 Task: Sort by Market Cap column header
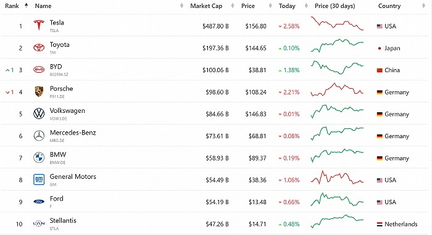[x=206, y=6]
